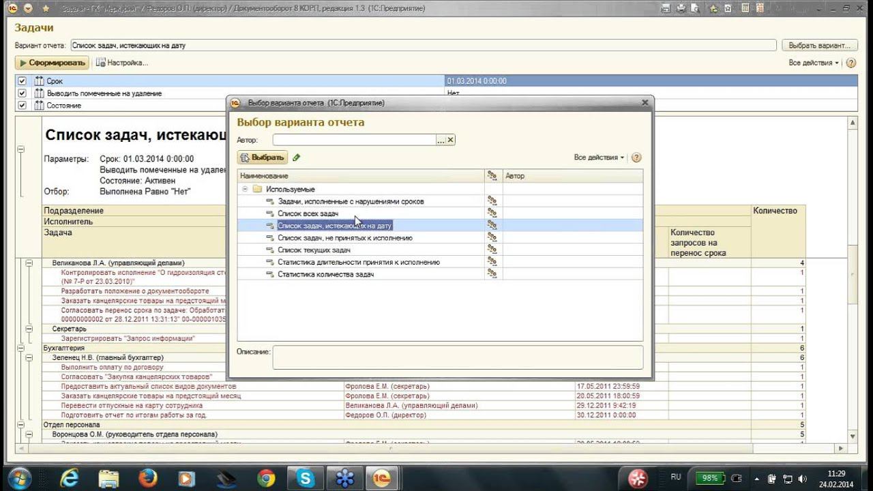Click the favorites star in the title bar
Image resolution: width=873 pixels, height=491 pixels.
[46, 8]
